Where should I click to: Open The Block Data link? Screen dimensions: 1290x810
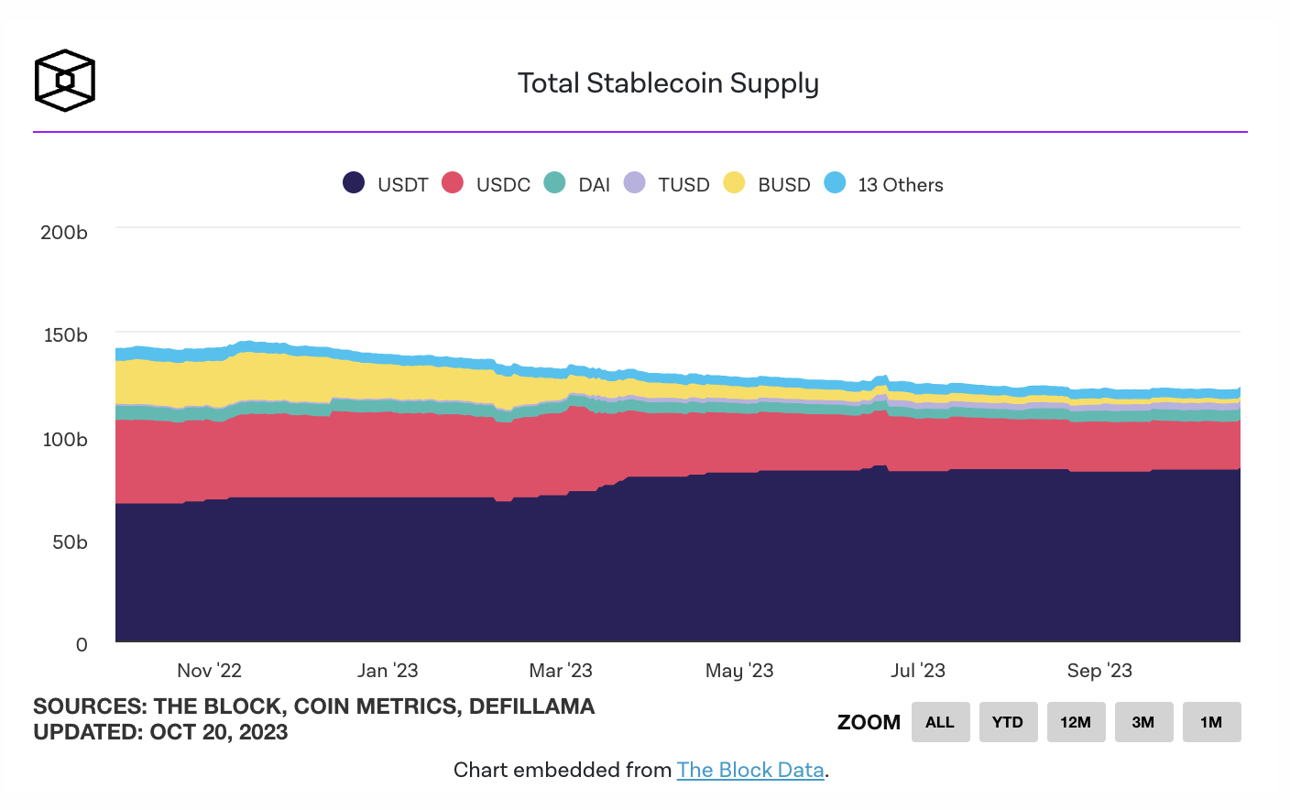(x=750, y=770)
